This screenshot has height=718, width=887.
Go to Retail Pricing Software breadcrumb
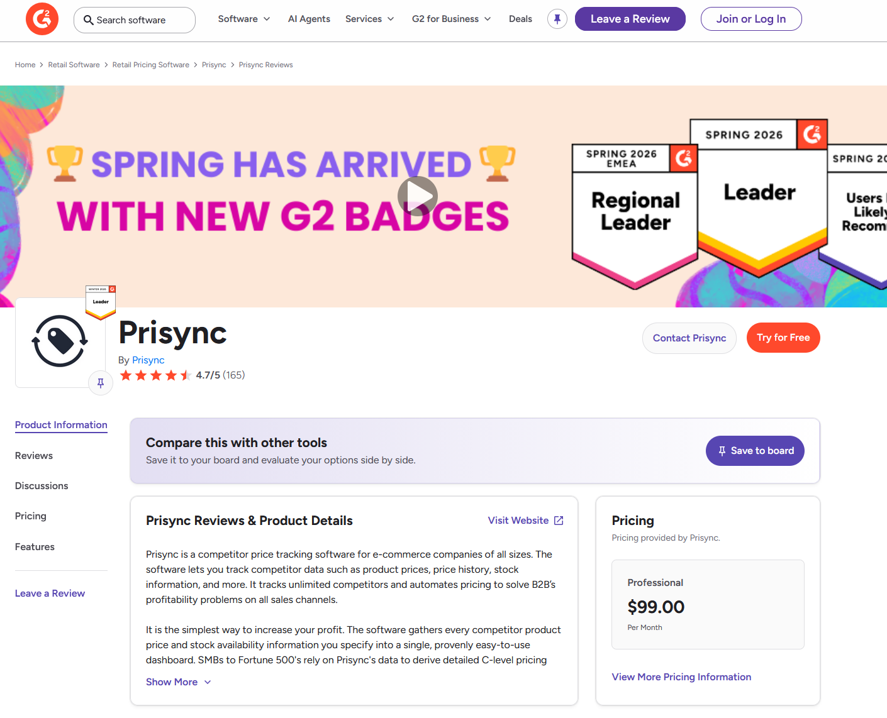[x=150, y=64]
